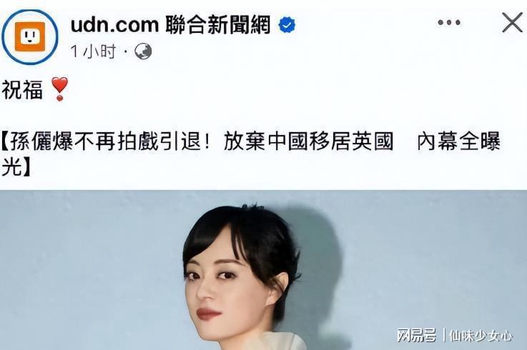
Task: Open the attached post photo
Action: click(263, 270)
